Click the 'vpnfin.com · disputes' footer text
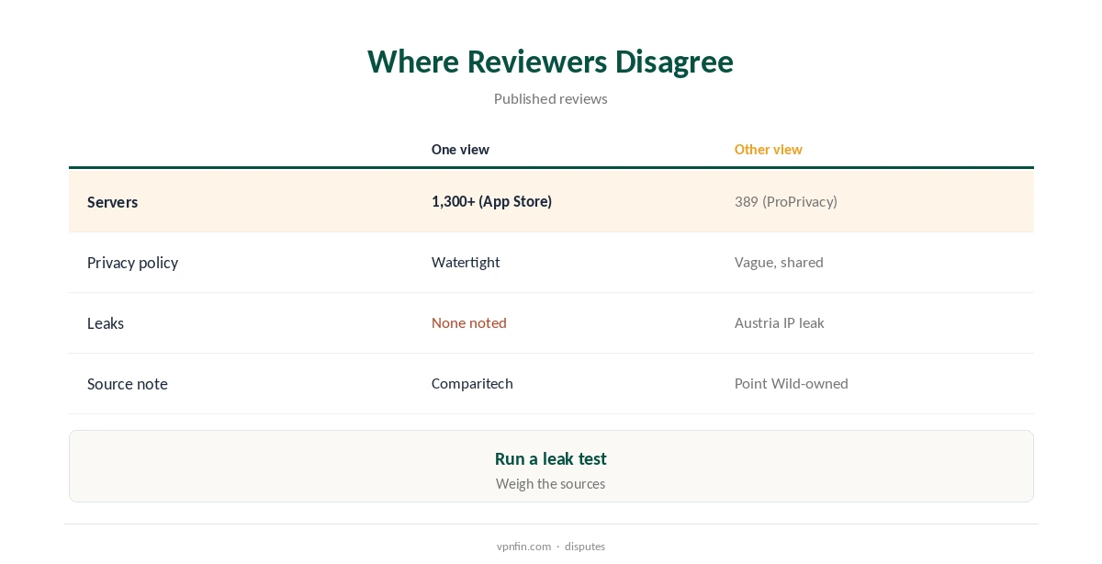 click(550, 546)
